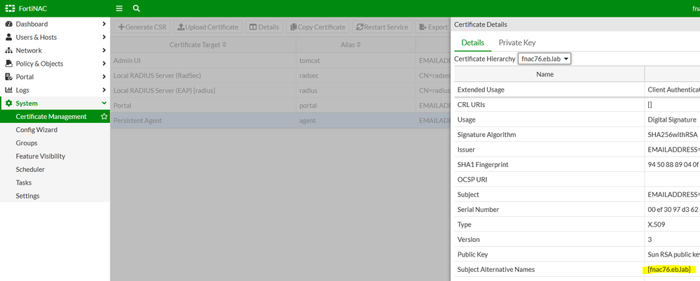
Task: Click the Public Key row
Action: pos(577,254)
